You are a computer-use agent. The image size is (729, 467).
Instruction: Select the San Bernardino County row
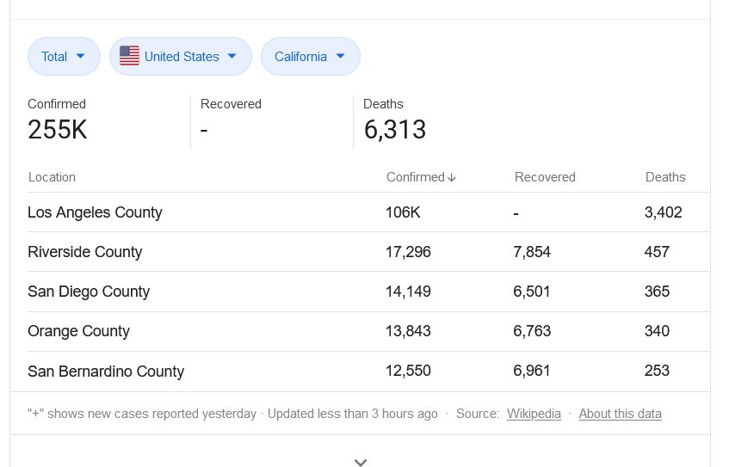[368, 371]
